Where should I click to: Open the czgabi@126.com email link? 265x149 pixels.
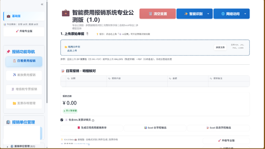click(82, 144)
